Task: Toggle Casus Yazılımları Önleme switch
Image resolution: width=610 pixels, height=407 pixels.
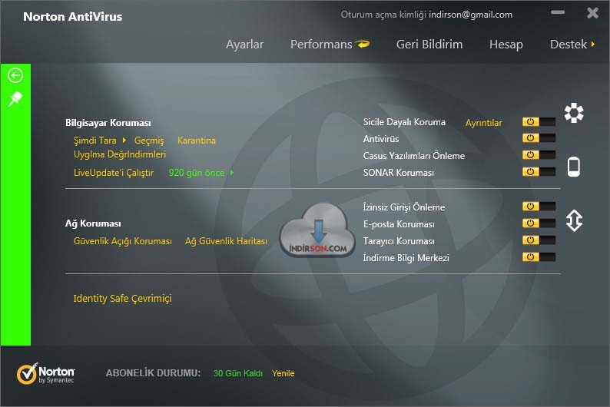Action: pyautogui.click(x=539, y=154)
